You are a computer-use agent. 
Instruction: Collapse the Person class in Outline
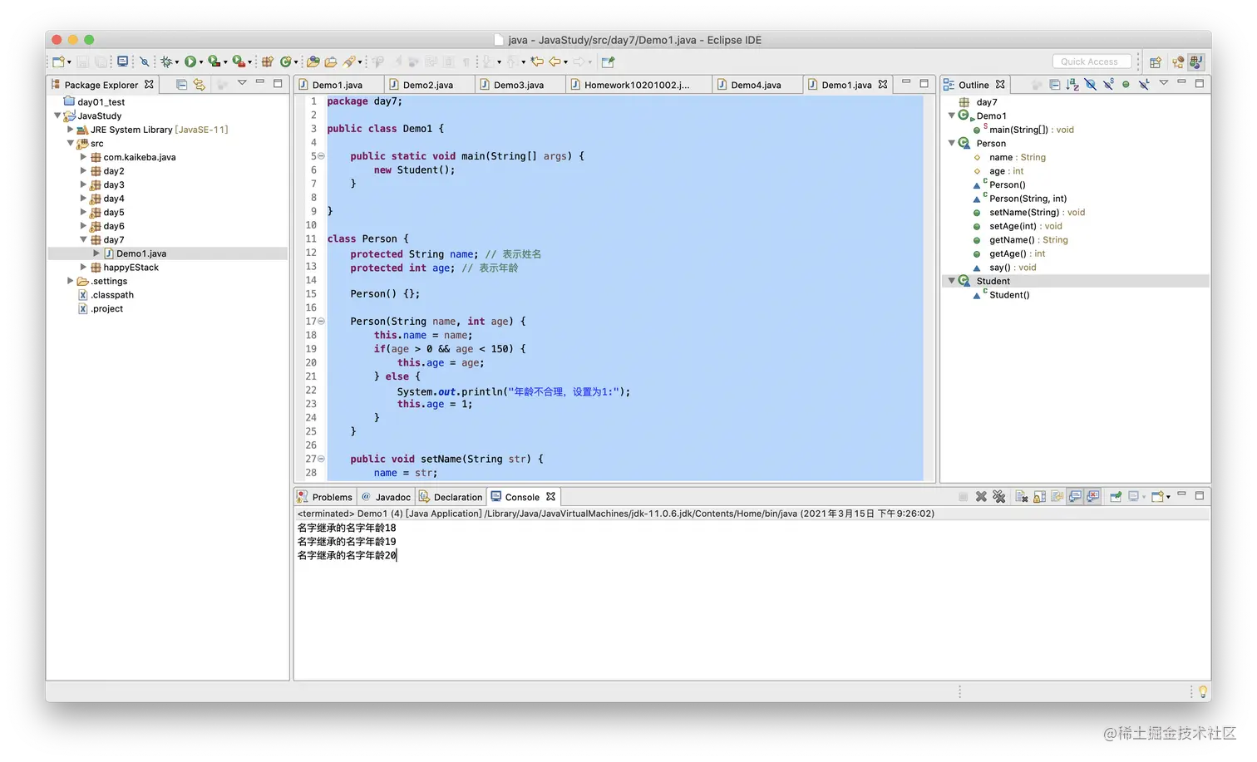coord(952,143)
